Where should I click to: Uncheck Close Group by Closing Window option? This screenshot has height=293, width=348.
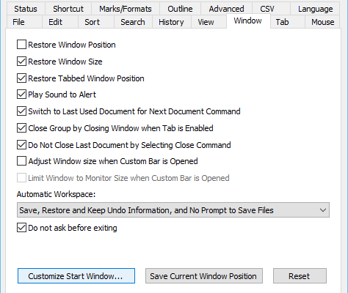(x=21, y=128)
